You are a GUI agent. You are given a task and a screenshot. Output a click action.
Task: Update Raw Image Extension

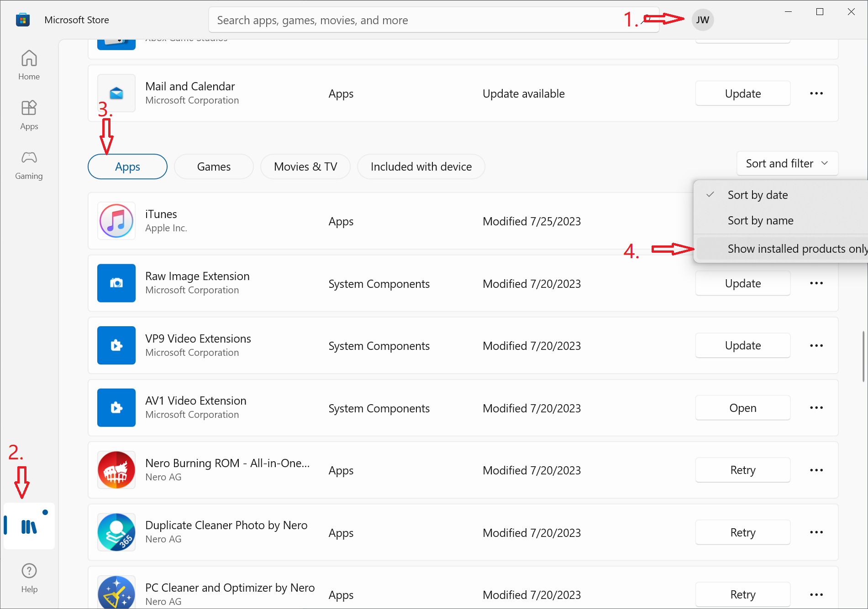(743, 283)
